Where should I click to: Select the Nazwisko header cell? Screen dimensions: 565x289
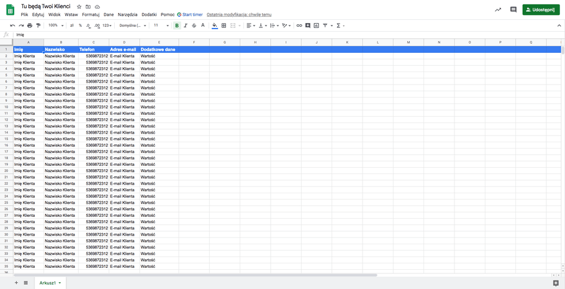(x=61, y=49)
